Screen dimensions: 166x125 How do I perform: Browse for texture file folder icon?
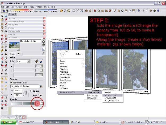41,86
